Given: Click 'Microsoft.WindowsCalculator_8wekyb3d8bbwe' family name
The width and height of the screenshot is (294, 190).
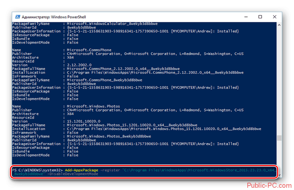Looking at the screenshot, I should pos(112,24).
